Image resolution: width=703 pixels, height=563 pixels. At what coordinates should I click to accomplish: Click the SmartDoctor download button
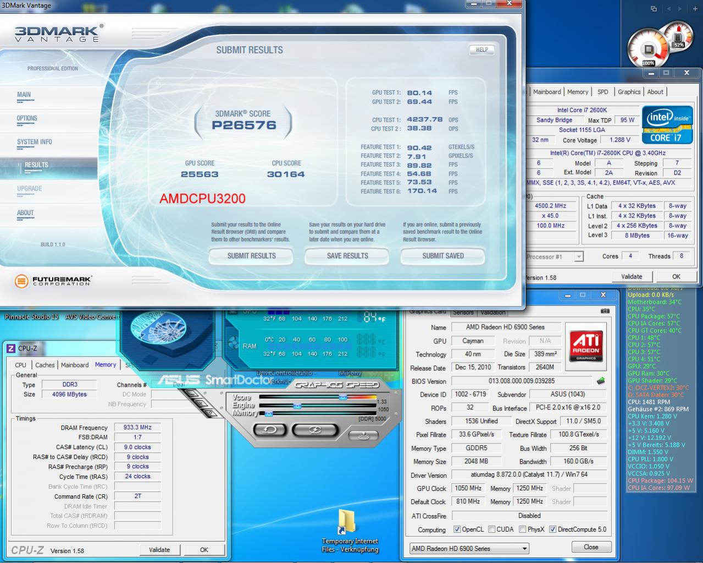tap(364, 436)
